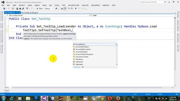Open the TOOLS menu
Image resolution: width=180 pixels, height=101 pixels.
57,5
